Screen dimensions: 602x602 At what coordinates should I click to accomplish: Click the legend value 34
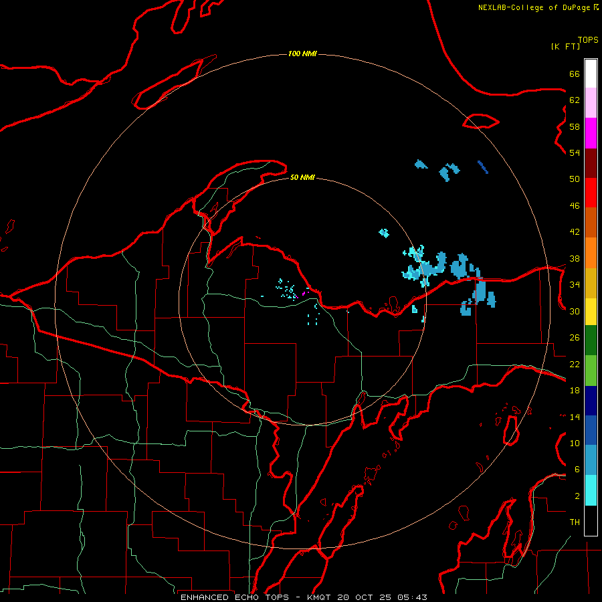[x=575, y=285]
